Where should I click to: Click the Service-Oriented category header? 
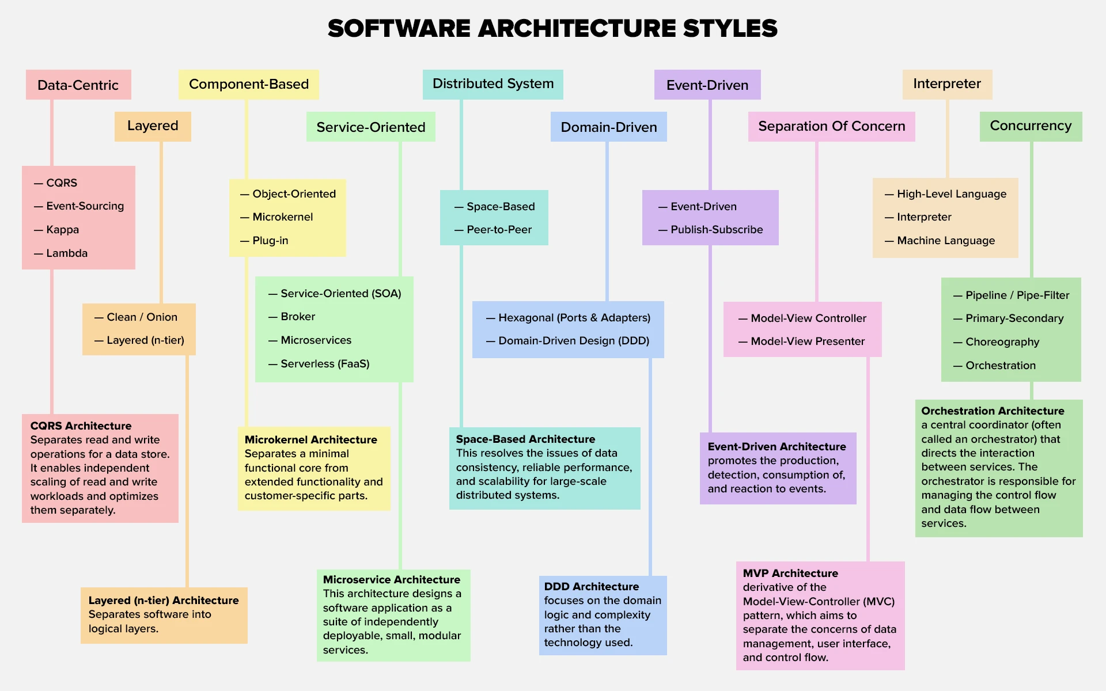pos(370,127)
